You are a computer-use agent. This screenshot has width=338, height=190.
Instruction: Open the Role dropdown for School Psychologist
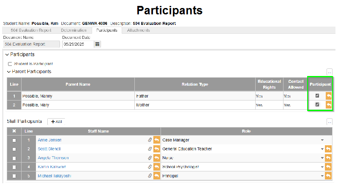[322, 167]
